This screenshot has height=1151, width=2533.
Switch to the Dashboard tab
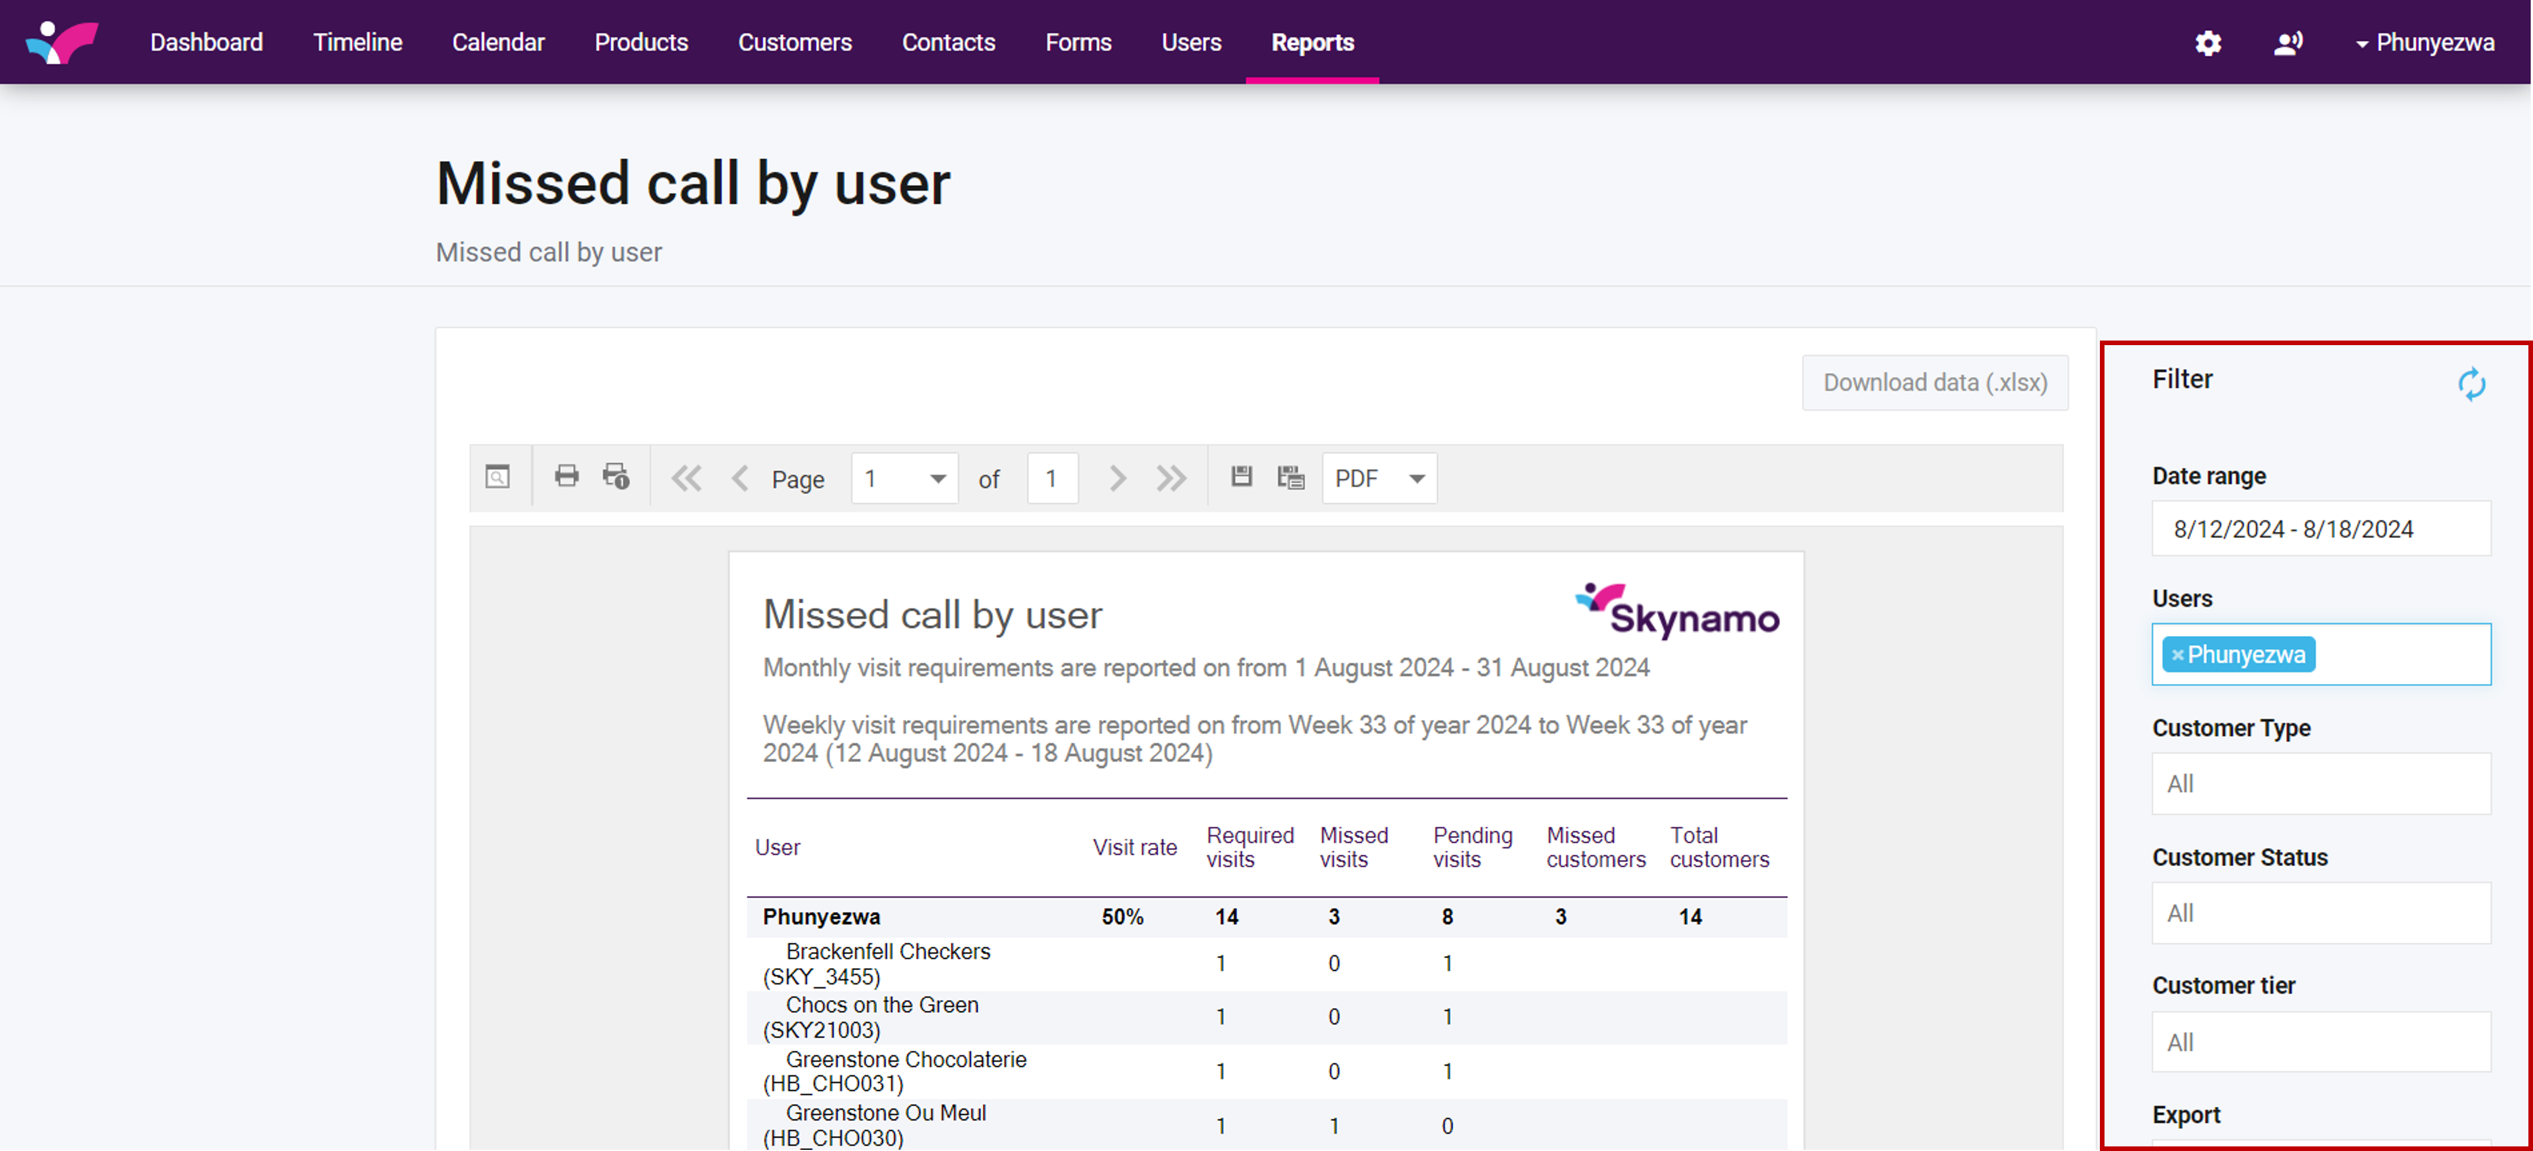tap(206, 43)
